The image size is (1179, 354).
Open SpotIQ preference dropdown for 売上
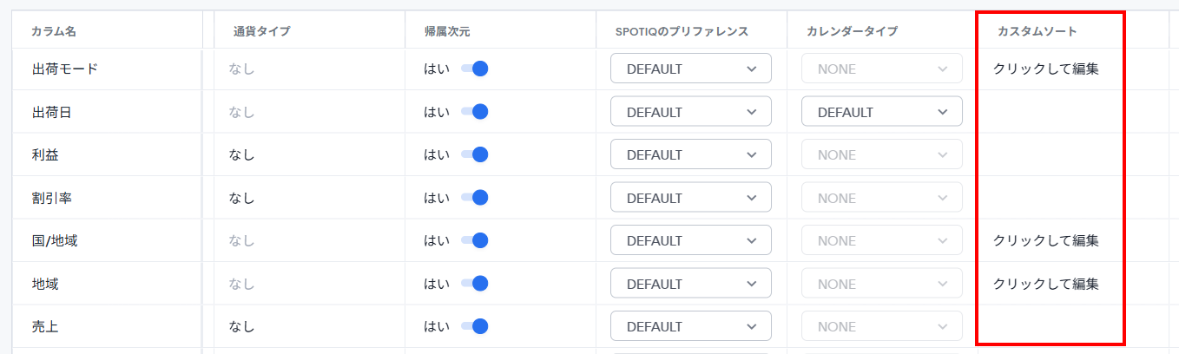click(x=691, y=327)
